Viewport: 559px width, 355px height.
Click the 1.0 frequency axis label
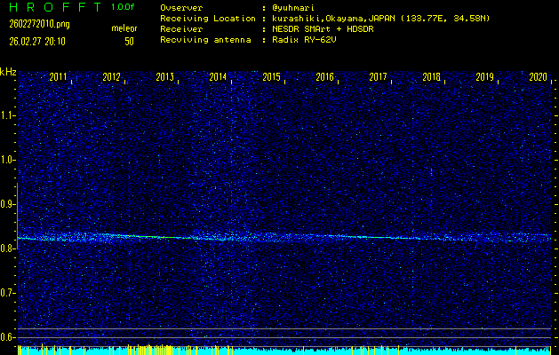pyautogui.click(x=8, y=160)
